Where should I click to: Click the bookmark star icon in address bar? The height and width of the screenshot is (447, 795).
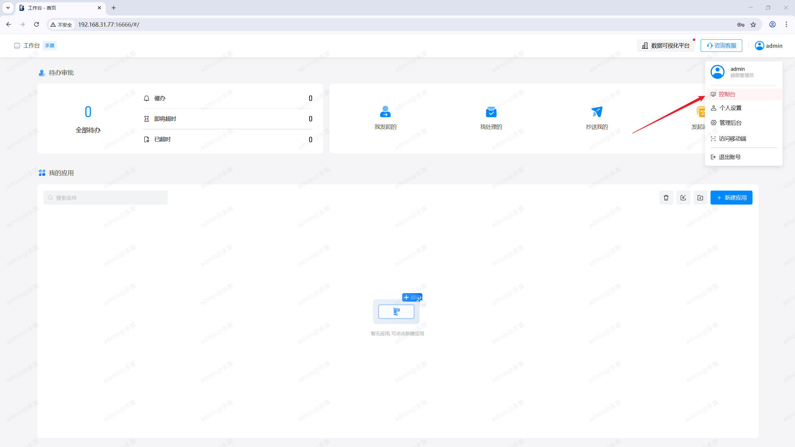pos(753,25)
